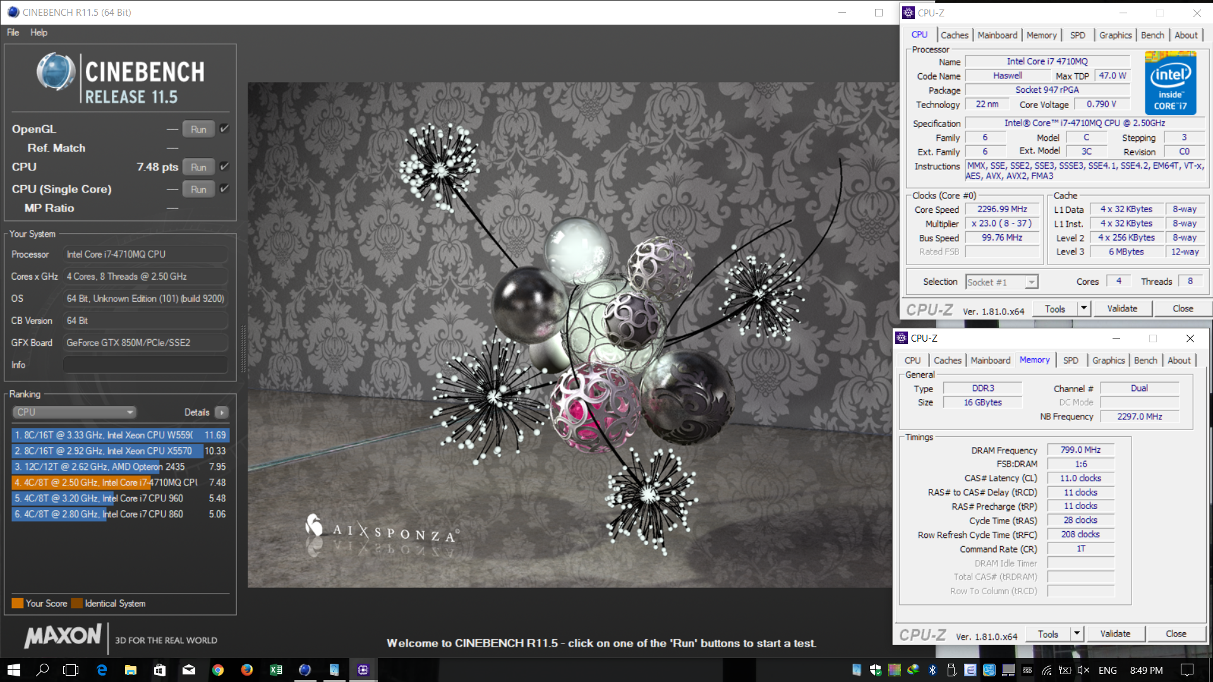Viewport: 1213px width, 682px height.
Task: Click the battery status tray icon
Action: click(x=1065, y=670)
